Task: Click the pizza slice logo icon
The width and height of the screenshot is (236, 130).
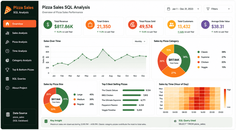Action: click(8, 10)
